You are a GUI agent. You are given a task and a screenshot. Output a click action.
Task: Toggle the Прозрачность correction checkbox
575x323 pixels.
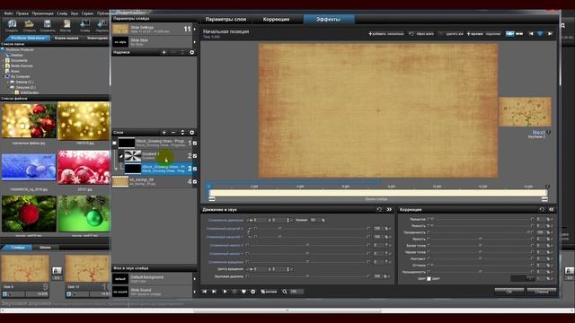coord(429,232)
